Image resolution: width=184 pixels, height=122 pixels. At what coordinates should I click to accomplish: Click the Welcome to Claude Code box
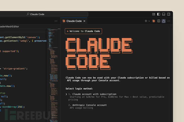[x=83, y=31]
